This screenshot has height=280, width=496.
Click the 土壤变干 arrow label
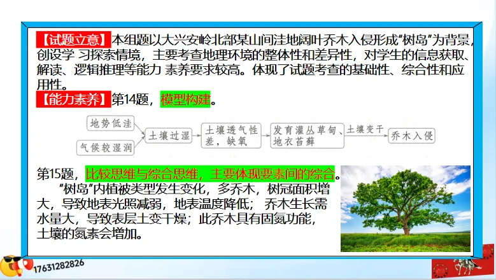tap(365, 129)
